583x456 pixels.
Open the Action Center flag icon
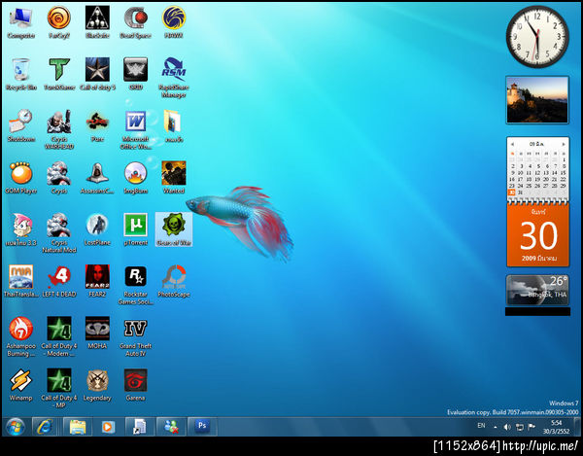point(532,427)
